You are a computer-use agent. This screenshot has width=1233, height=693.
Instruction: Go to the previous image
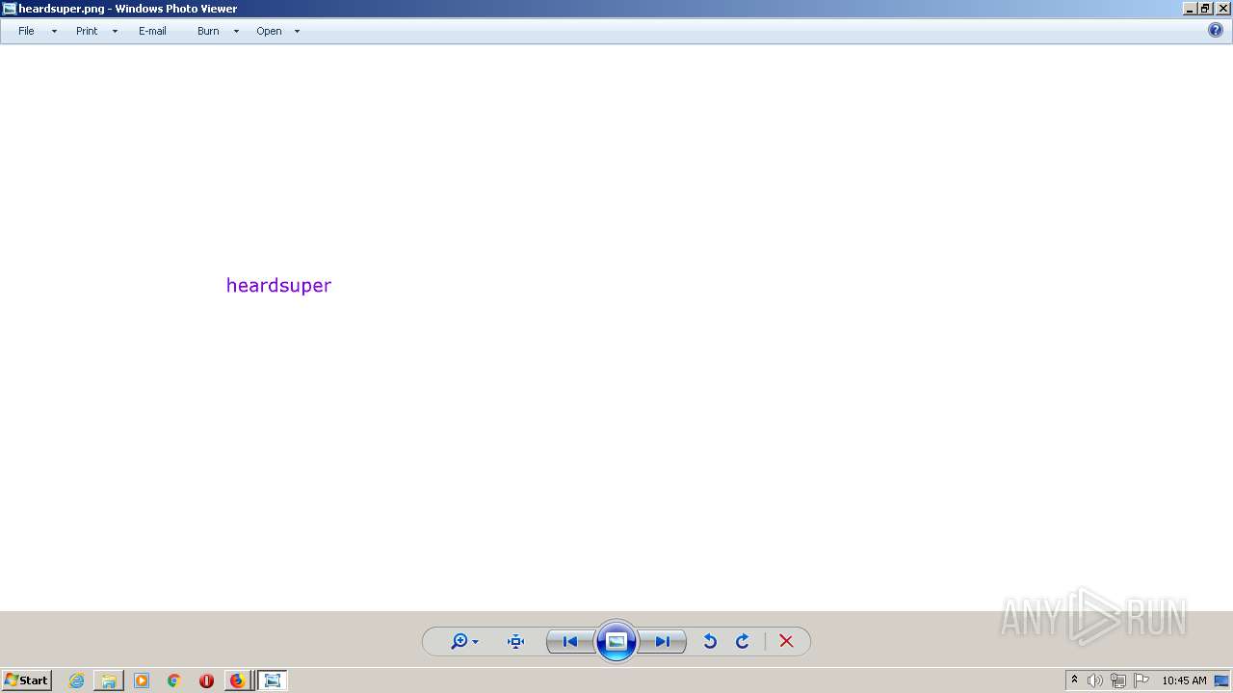click(x=570, y=641)
